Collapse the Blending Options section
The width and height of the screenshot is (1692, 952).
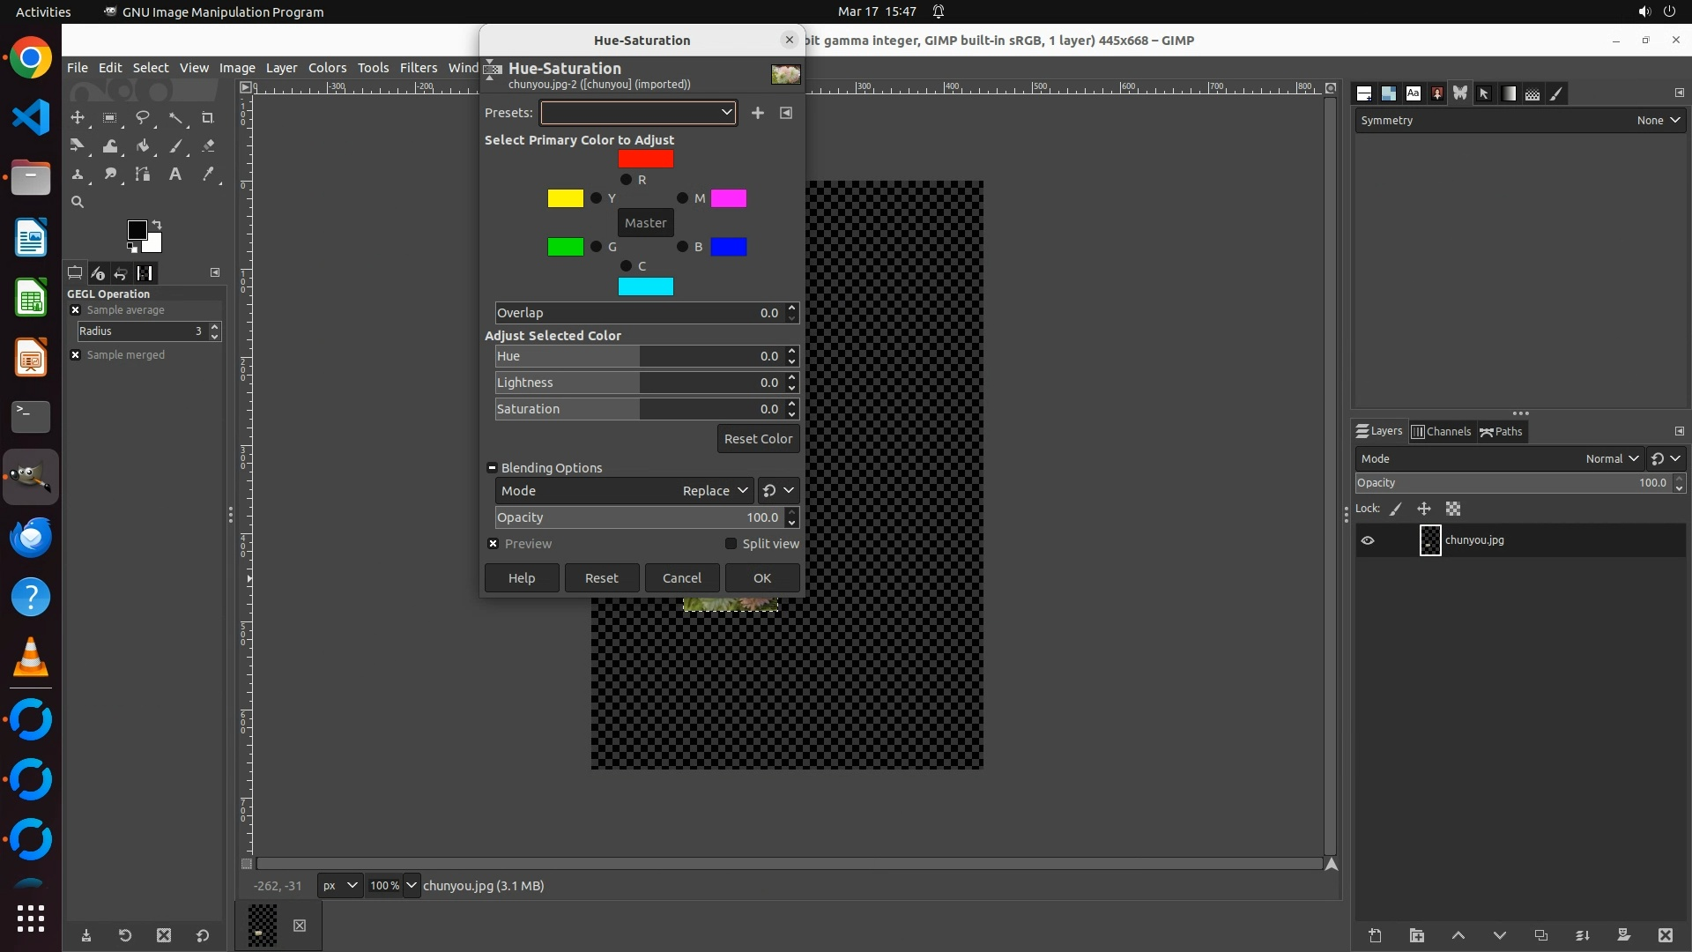coord(492,468)
